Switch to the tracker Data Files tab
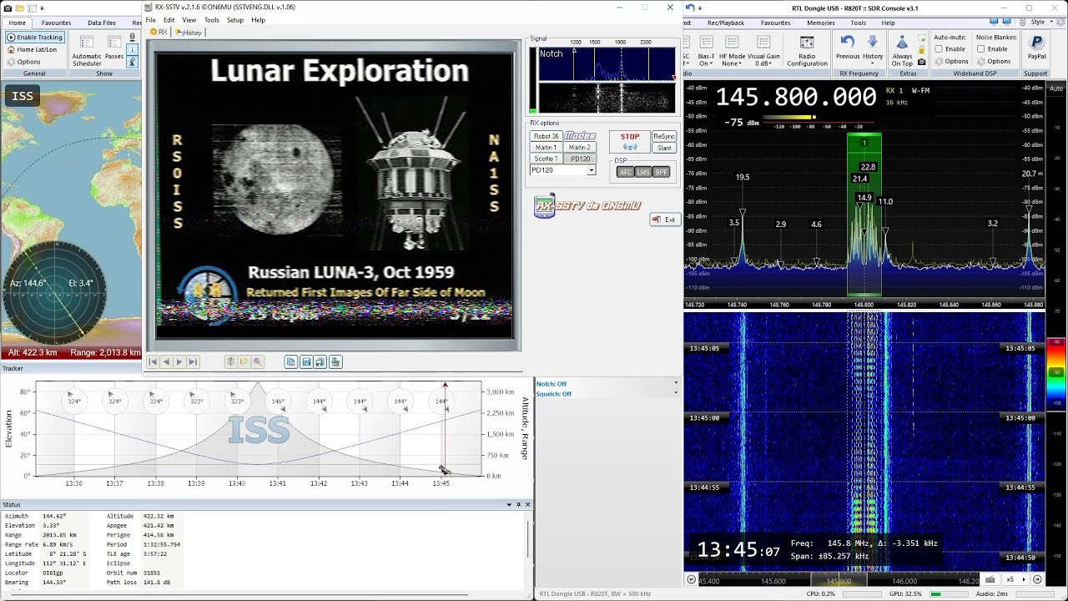 (102, 23)
